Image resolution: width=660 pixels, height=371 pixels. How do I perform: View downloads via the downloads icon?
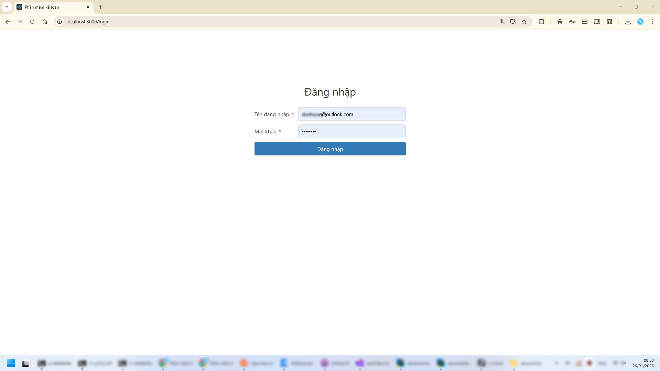pos(628,22)
